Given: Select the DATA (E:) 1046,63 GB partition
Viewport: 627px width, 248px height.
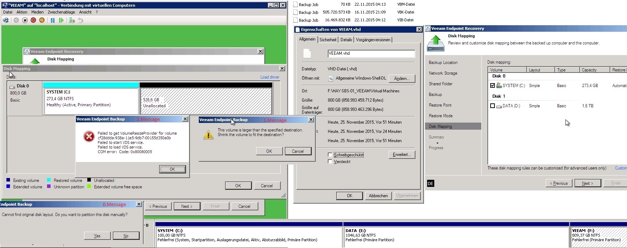Looking at the screenshot, I should click(456, 235).
